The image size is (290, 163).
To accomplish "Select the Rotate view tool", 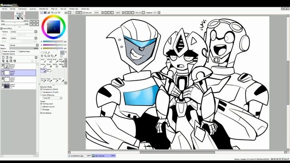I will (48, 56).
